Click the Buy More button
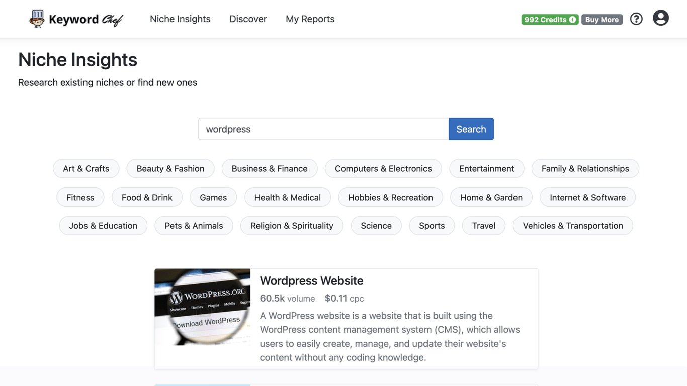This screenshot has height=386, width=687. pos(602,20)
